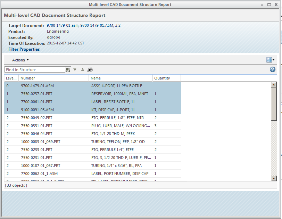
Task: Click name ASSY, 4-PORT, 1L PFA BOTTLE
Action: pos(117,86)
